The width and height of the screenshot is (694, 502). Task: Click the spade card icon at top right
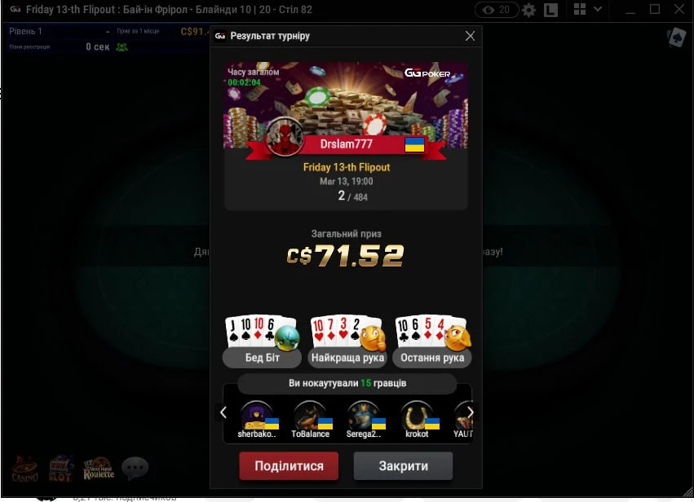(x=676, y=37)
